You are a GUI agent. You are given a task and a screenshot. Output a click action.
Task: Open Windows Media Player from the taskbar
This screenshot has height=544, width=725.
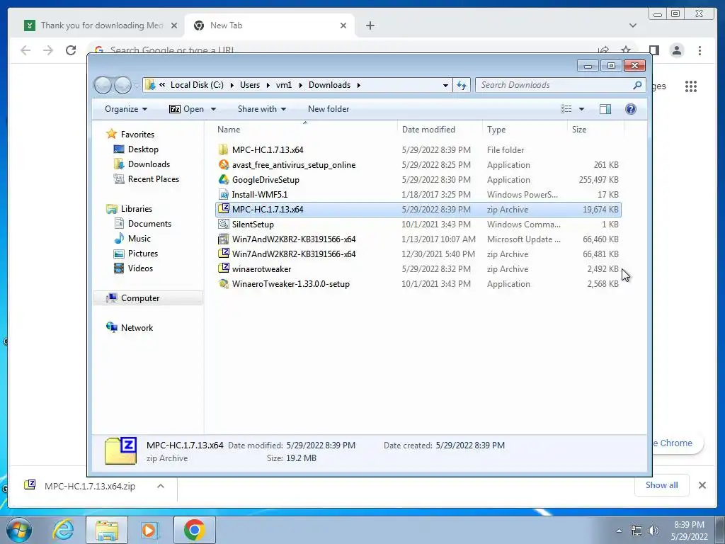(149, 530)
